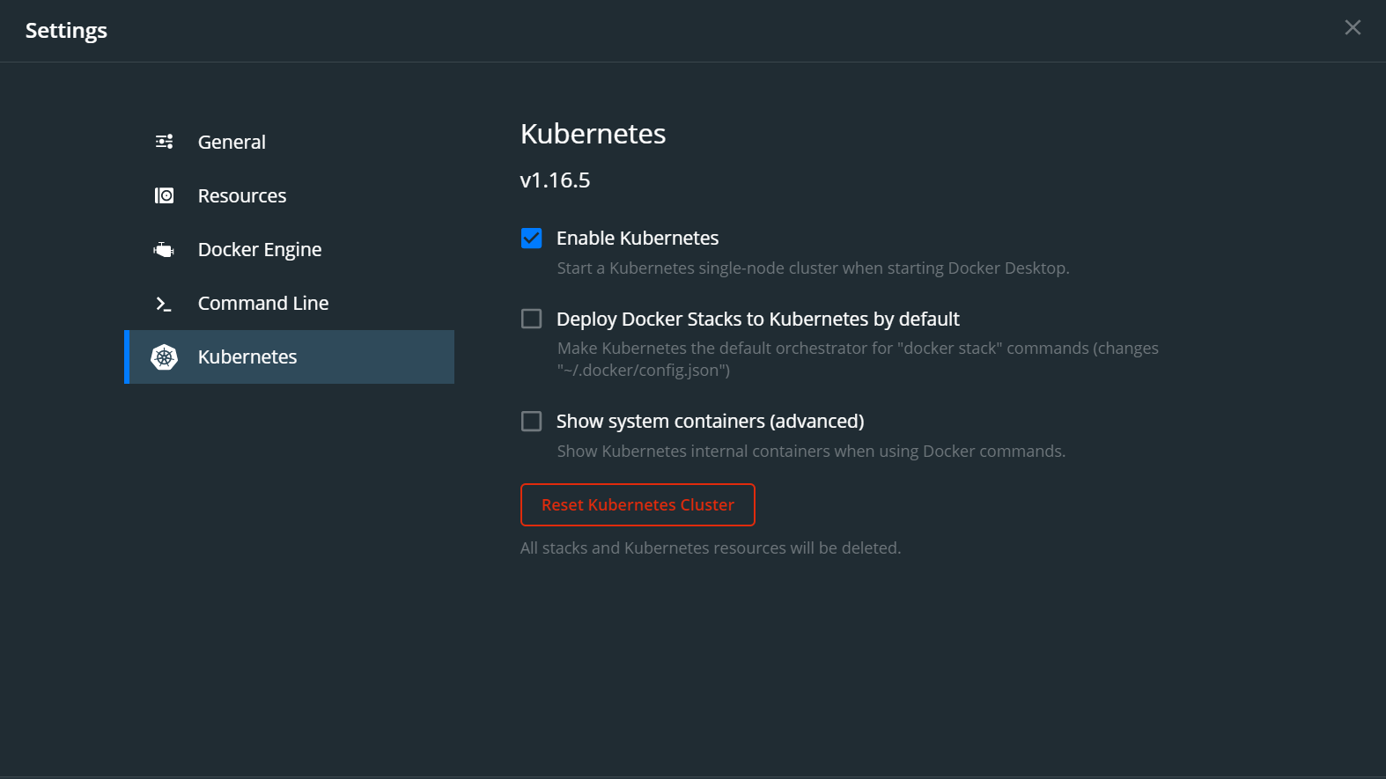Close the Settings window

[1353, 27]
